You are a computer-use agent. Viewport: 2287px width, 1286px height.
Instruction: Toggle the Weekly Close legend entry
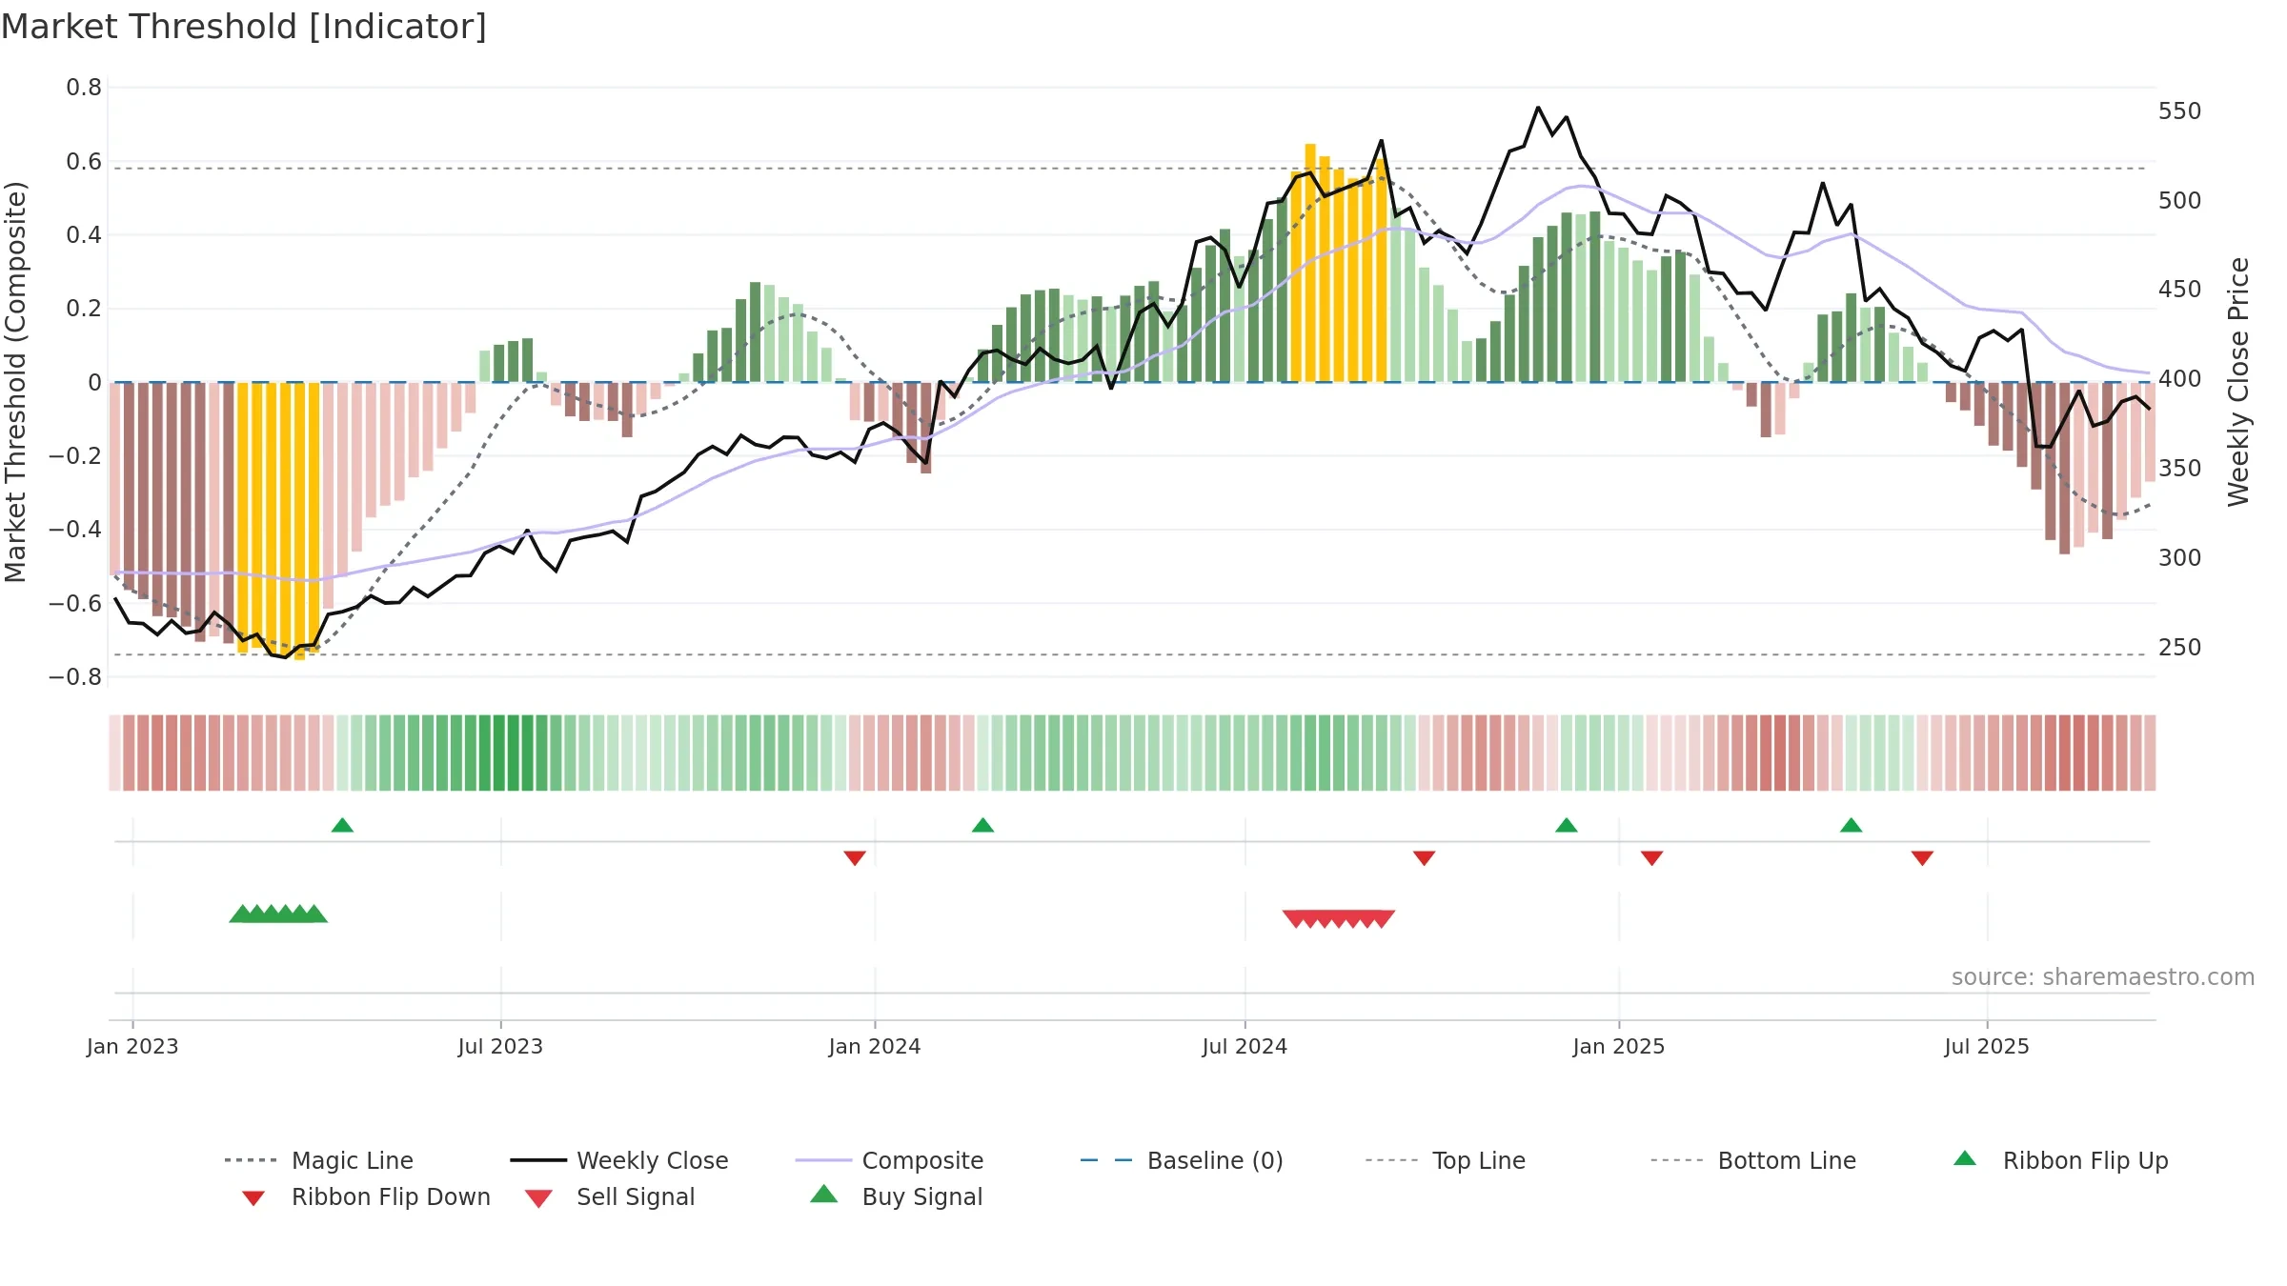click(619, 1160)
